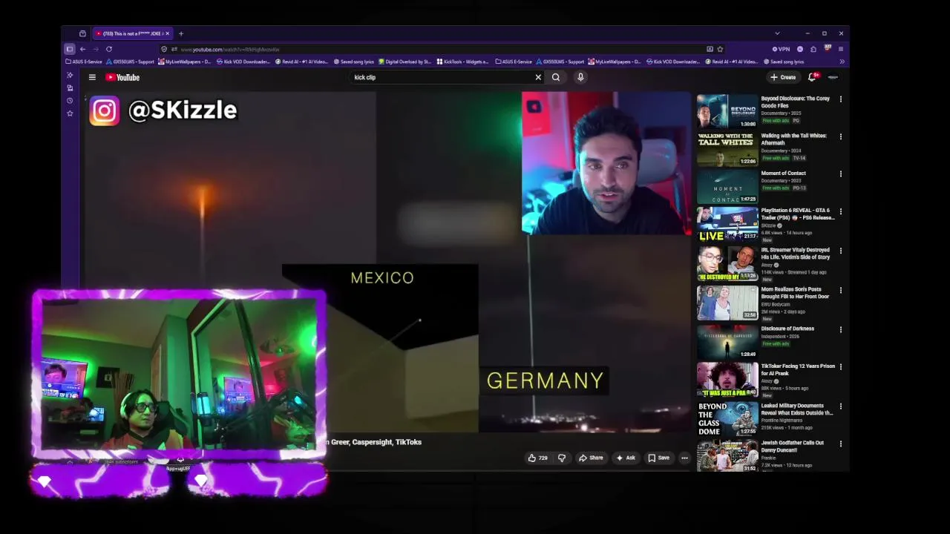Open options for PlayStation 6 REVEAL video
950x534 pixels.
pyautogui.click(x=840, y=211)
